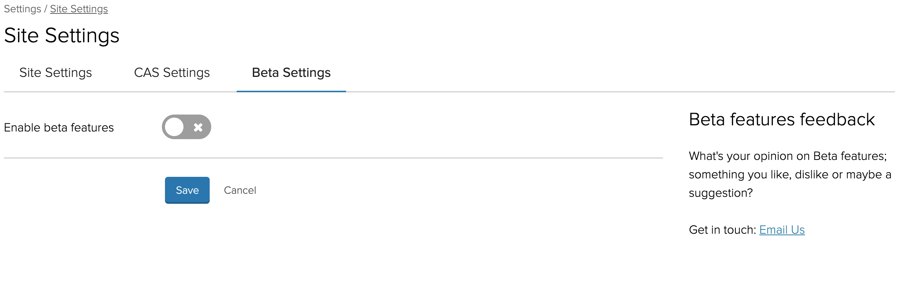Screen dimensions: 905x286
Task: Click the blue underline beneath Beta Settings
Action: coord(291,91)
